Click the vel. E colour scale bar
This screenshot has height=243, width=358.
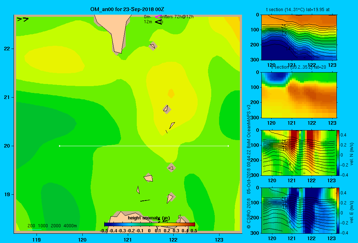[338, 210]
